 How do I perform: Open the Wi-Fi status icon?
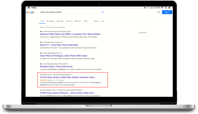coord(162,8)
